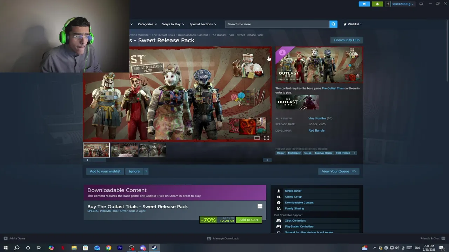Open the Friends & Chat icon
Viewport: 449px width, 252px height.
tap(443, 238)
